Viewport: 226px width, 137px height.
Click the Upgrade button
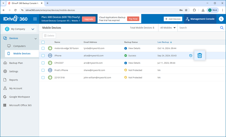(x=89, y=19)
